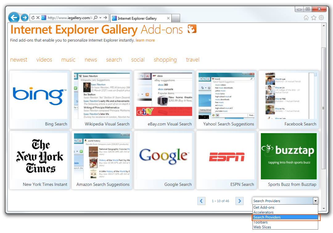The image size is (333, 233).
Task: Click the Google Search caption
Action: (x=178, y=184)
